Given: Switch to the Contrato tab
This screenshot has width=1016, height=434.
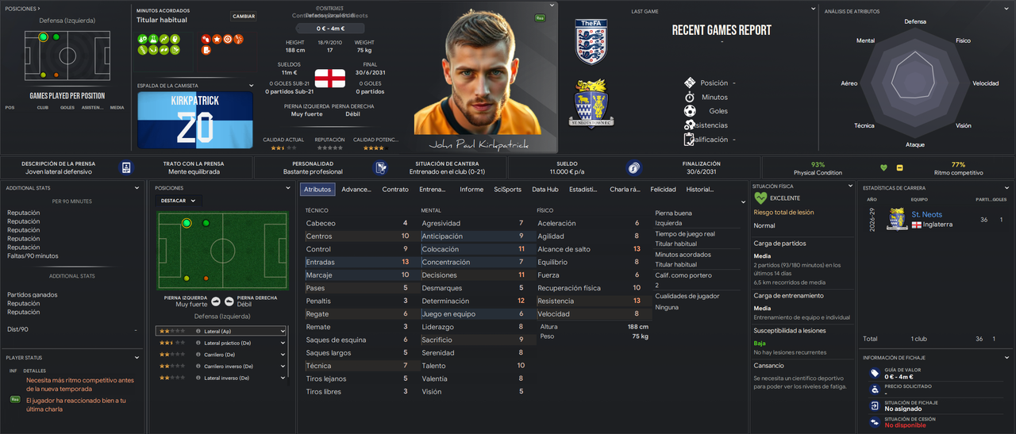Looking at the screenshot, I should [395, 190].
